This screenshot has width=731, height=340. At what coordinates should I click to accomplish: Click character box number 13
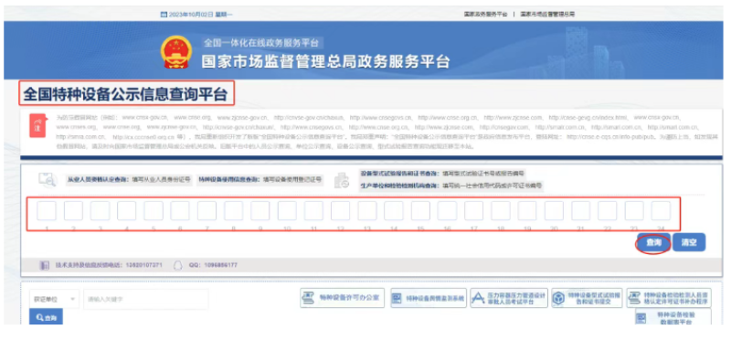coord(367,211)
